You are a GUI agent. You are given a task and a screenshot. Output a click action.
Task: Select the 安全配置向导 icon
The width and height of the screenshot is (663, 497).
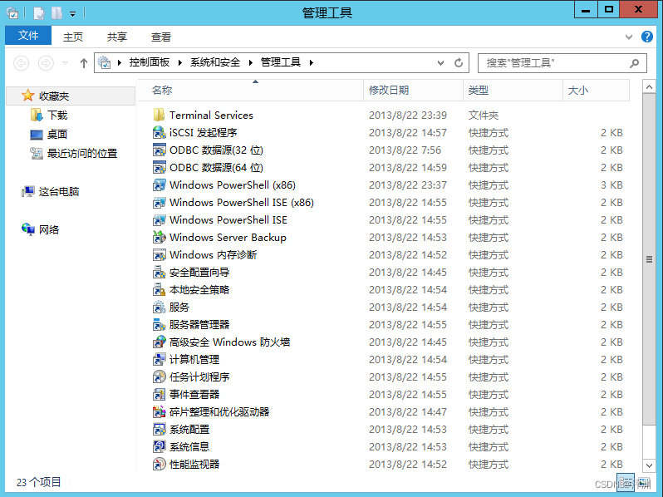pos(159,272)
